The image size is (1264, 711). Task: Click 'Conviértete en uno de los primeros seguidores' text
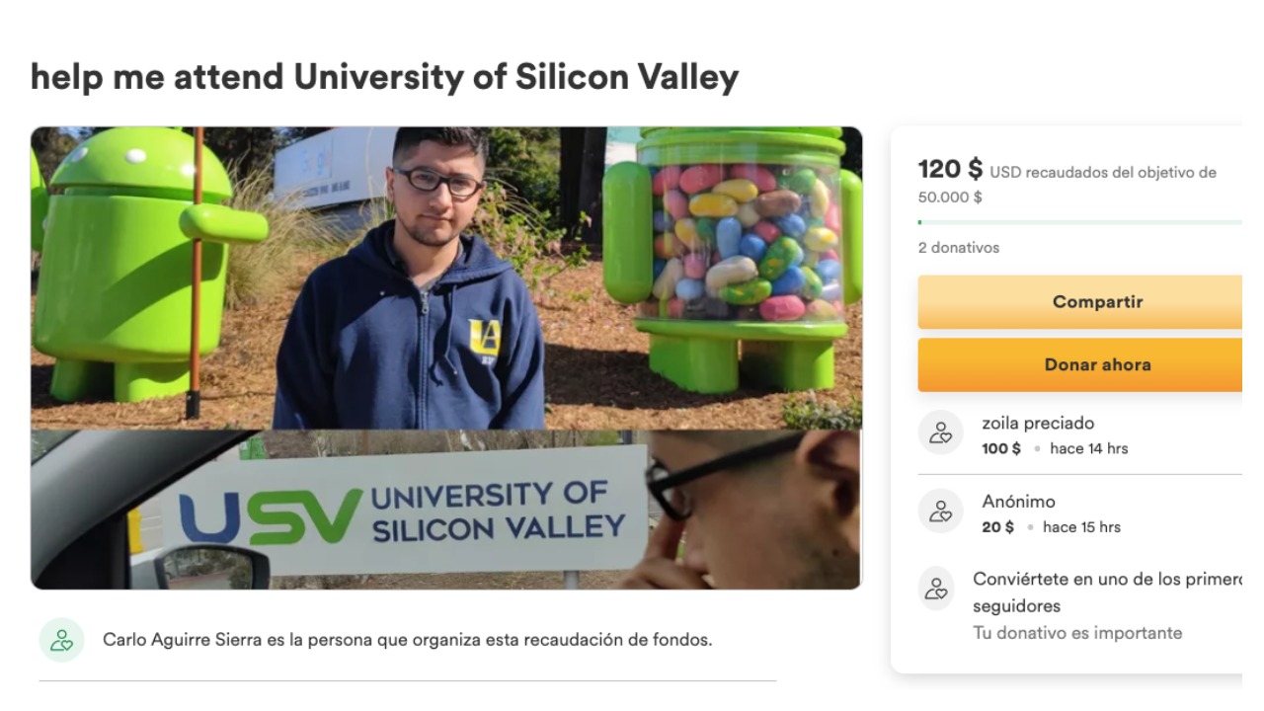point(1105,592)
